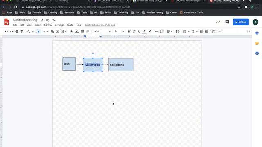Click the Border dash icon
262x147 pixels.
88,31
